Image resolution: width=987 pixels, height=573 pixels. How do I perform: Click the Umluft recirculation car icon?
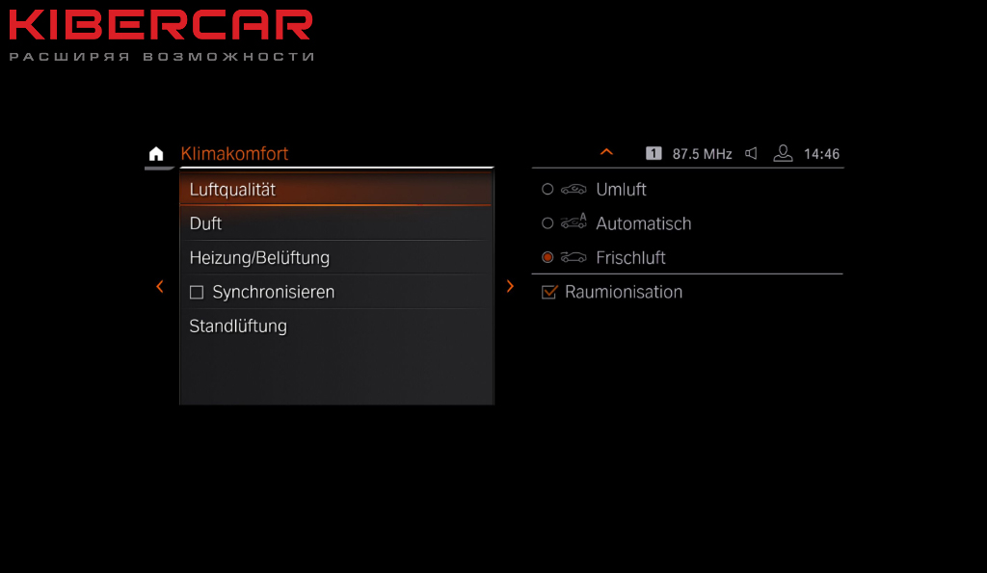tap(574, 190)
